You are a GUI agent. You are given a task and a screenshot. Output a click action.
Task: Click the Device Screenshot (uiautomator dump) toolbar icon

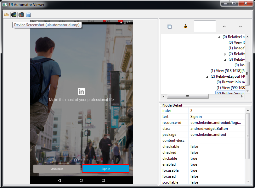point(14,15)
